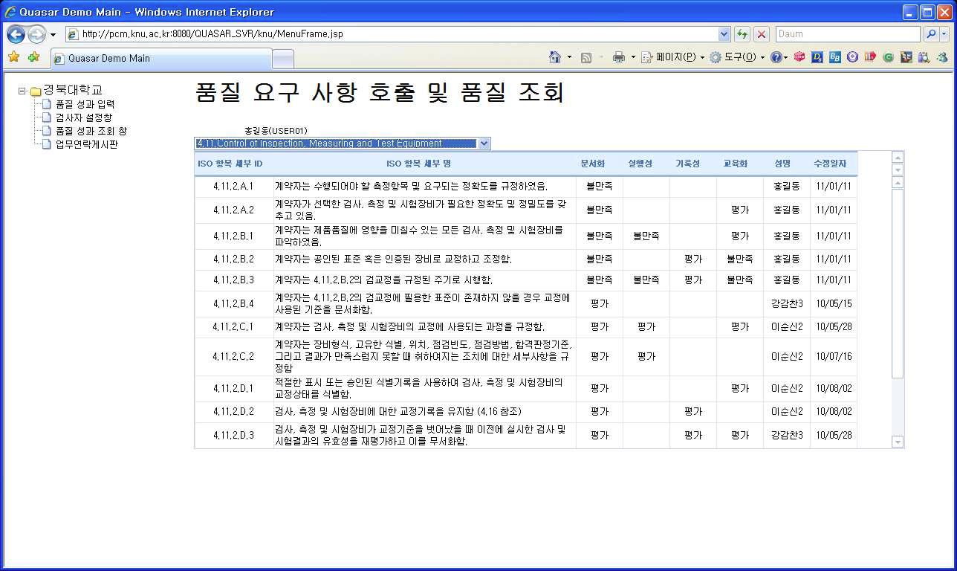The width and height of the screenshot is (957, 571).
Task: Click the 실행성 column header
Action: click(640, 164)
